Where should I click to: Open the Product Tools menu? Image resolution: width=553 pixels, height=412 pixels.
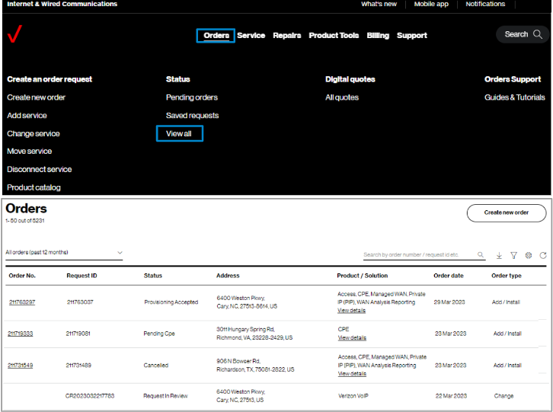(334, 36)
